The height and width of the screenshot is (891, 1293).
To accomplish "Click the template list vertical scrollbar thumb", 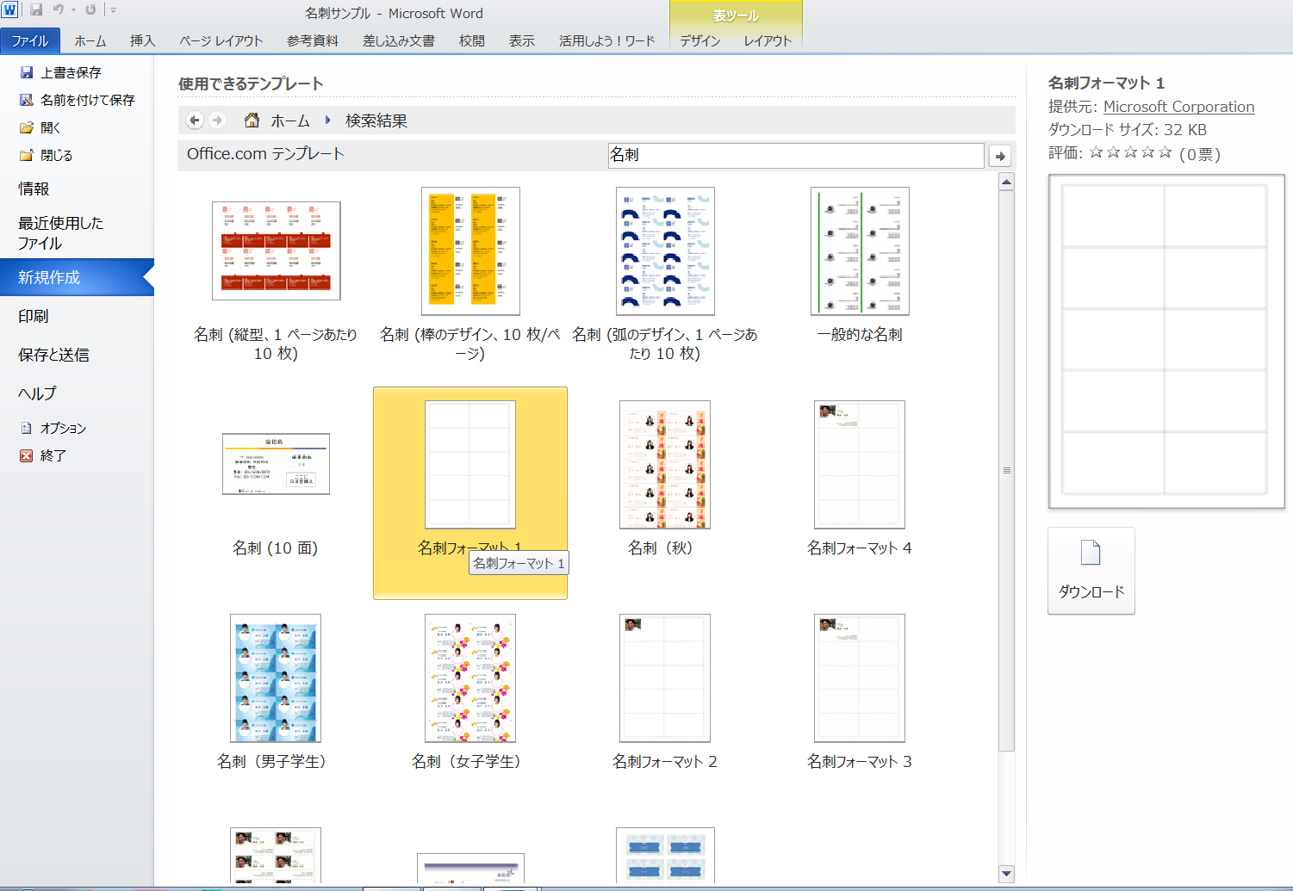I will click(x=1006, y=470).
